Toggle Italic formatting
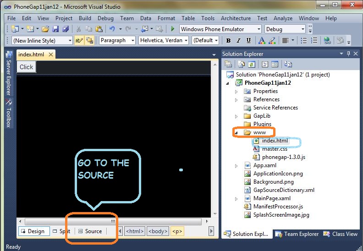This screenshot has height=251, width=363. click(238, 40)
